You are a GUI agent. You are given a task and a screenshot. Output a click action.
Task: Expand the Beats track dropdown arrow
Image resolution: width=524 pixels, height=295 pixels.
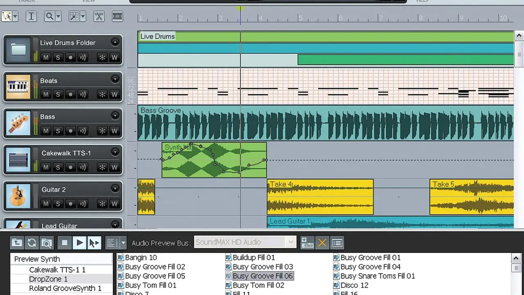coord(115,79)
